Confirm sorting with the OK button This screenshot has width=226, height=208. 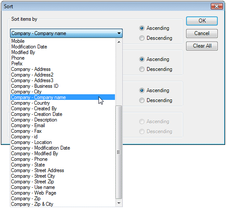pos(202,21)
